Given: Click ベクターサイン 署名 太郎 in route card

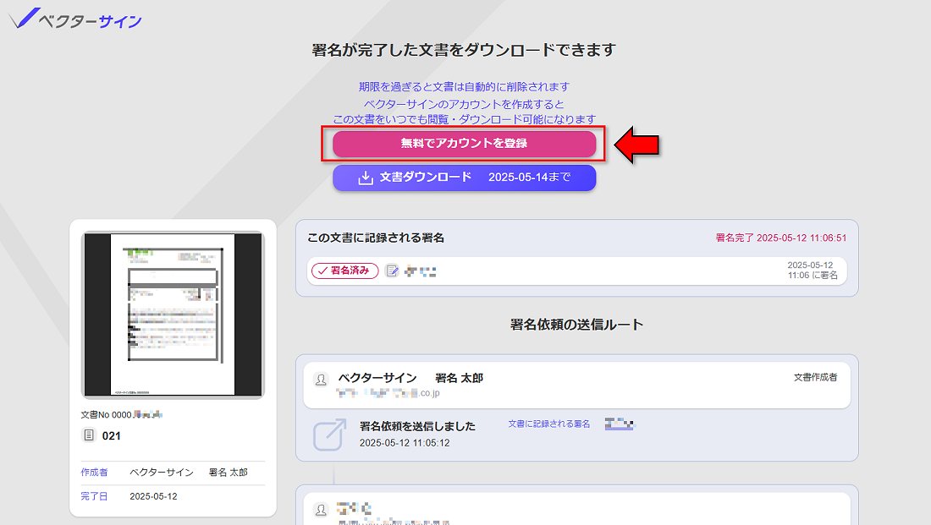Looking at the screenshot, I should (x=410, y=378).
